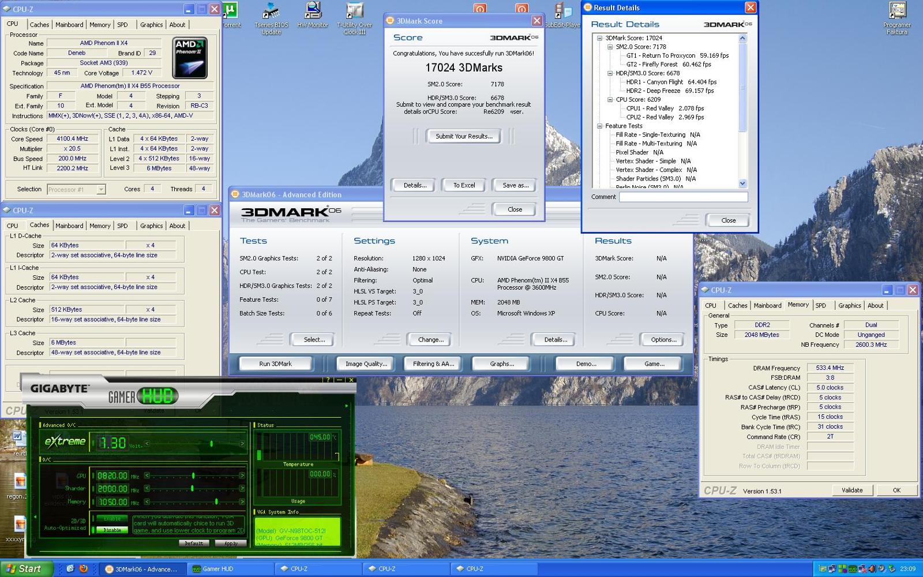Open the HW Monitor desktop icon
923x577 pixels.
click(313, 15)
